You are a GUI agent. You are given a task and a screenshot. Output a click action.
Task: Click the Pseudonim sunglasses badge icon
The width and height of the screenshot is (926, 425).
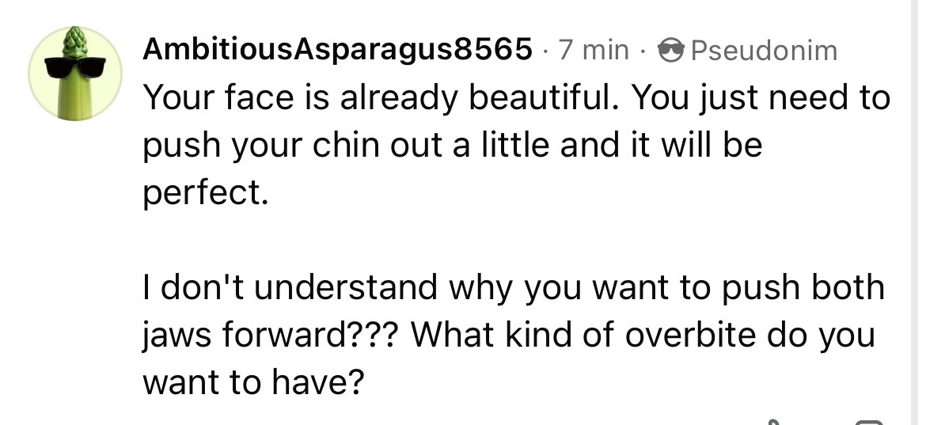(x=670, y=51)
